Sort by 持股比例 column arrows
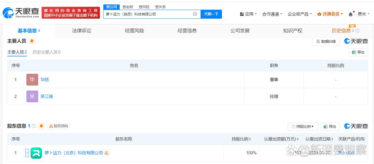Image resolution: width=374 pixels, height=164 pixels. pos(250,139)
